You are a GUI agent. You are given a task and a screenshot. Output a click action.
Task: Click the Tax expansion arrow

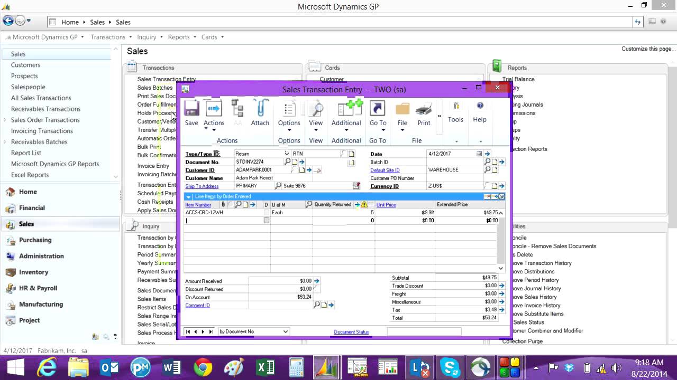[501, 310]
